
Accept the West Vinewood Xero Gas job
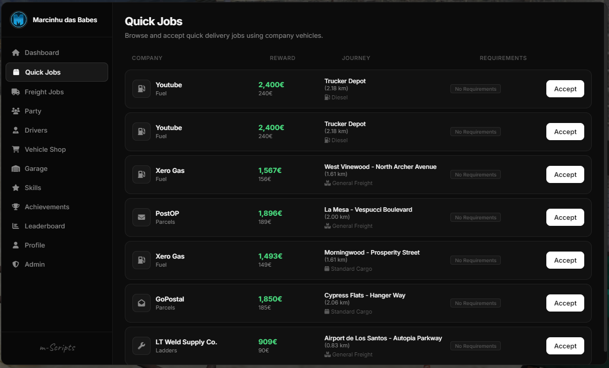pos(565,174)
